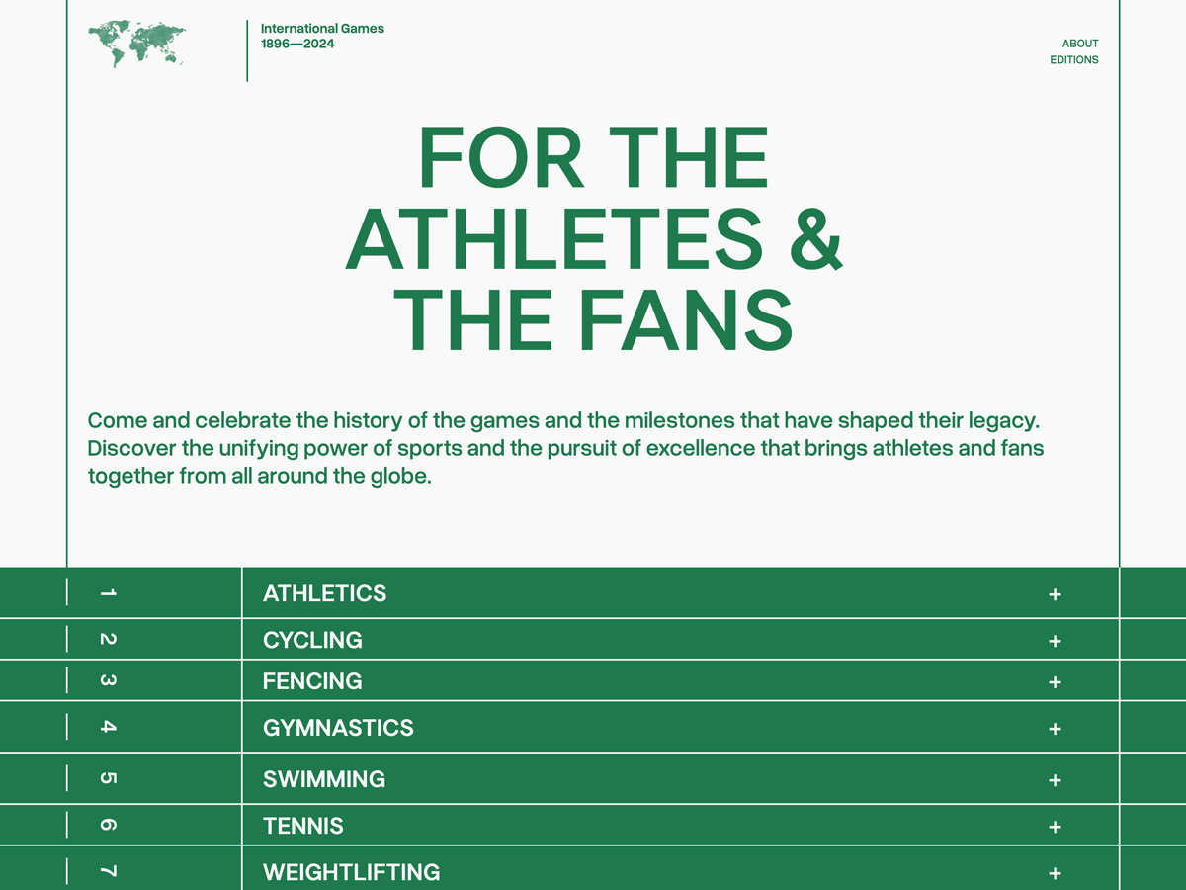Click the rotated number 3 beside FENCING
This screenshot has height=890, width=1186.
coord(109,681)
